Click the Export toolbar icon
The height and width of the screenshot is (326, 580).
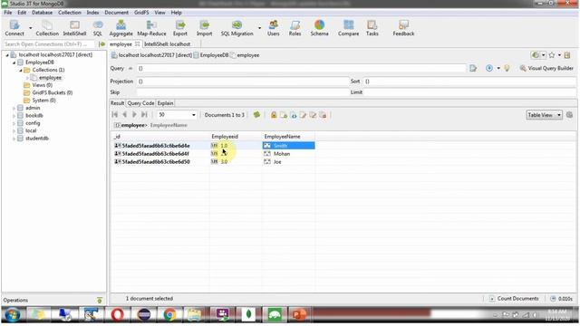180,28
